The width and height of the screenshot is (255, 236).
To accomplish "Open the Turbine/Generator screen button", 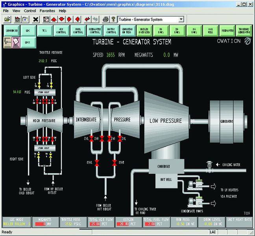I will click(x=244, y=31).
